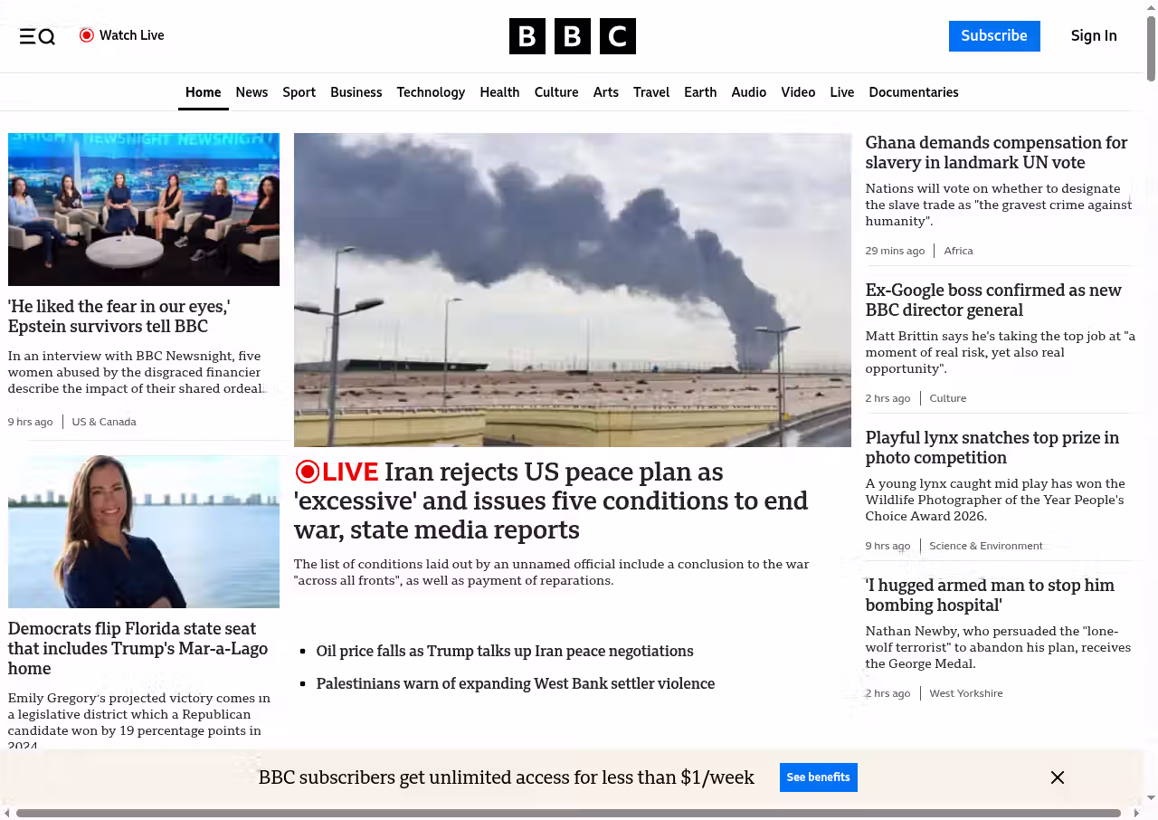Click the red Watch Live icon
Viewport: 1158px width, 820px height.
click(x=87, y=35)
